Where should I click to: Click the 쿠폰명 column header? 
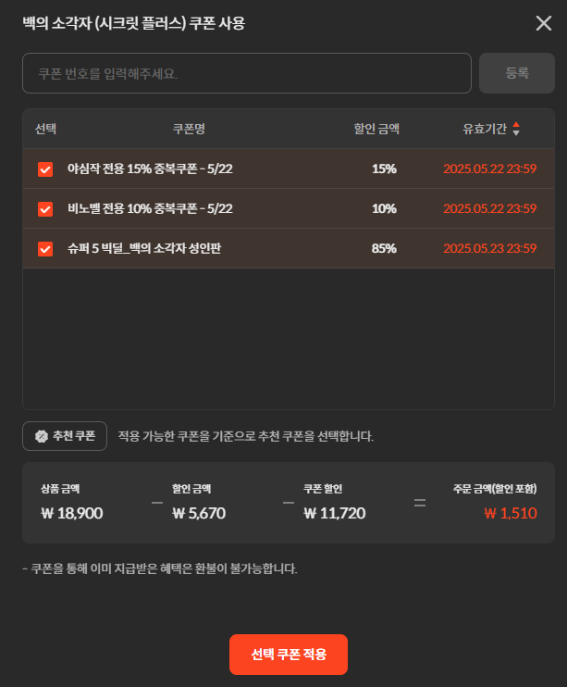(x=189, y=129)
